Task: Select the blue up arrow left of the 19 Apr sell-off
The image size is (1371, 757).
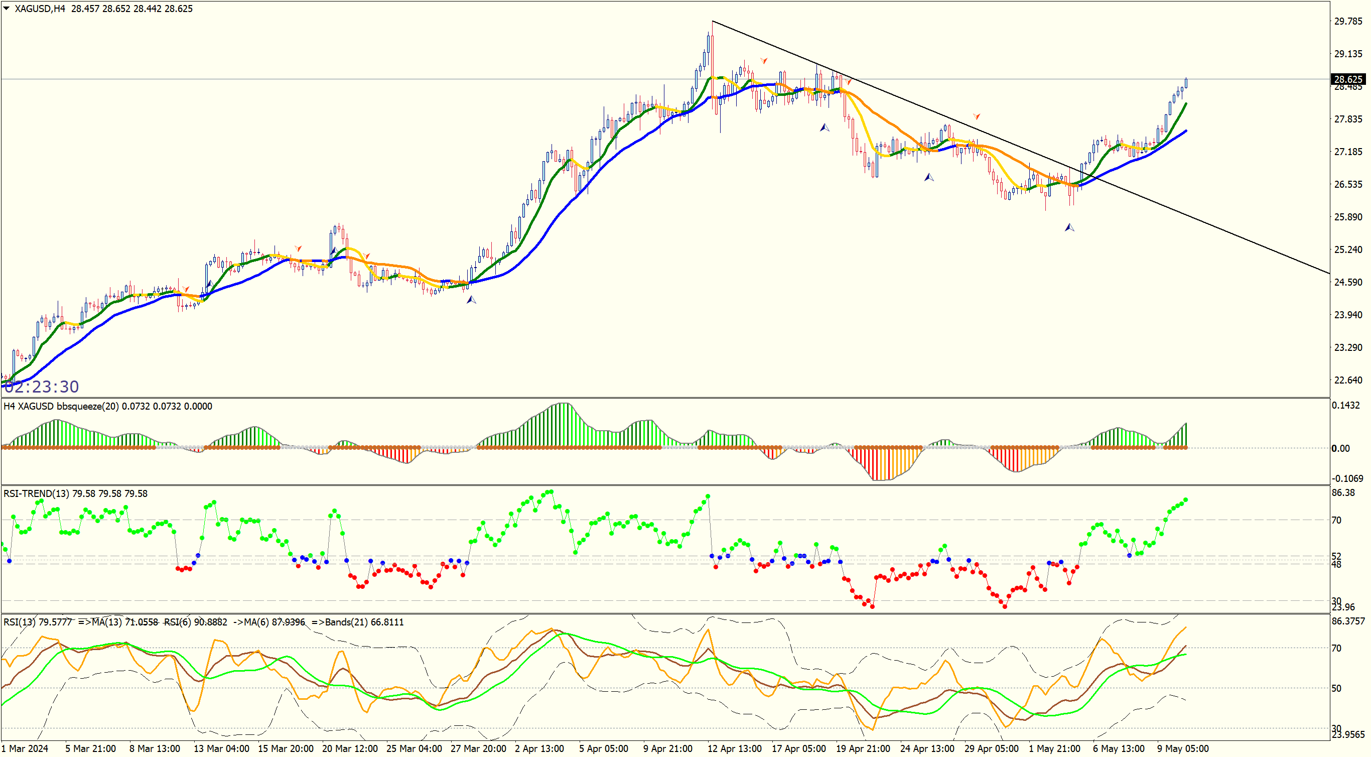Action: click(825, 128)
